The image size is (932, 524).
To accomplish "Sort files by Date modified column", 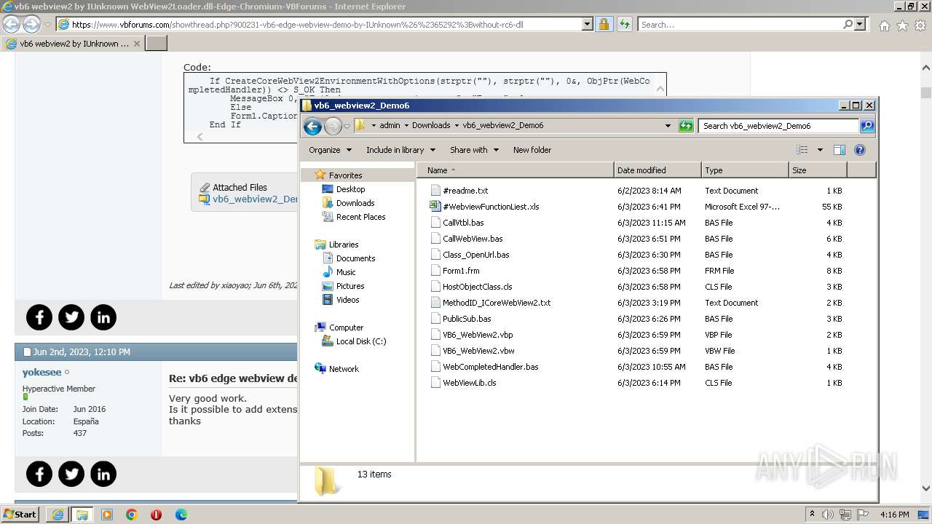I will 657,170.
